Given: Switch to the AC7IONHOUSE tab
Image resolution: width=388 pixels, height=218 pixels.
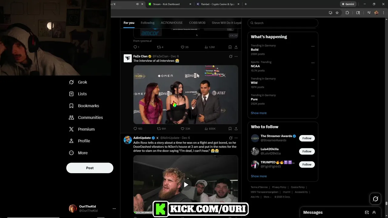Looking at the screenshot, I should [172, 23].
